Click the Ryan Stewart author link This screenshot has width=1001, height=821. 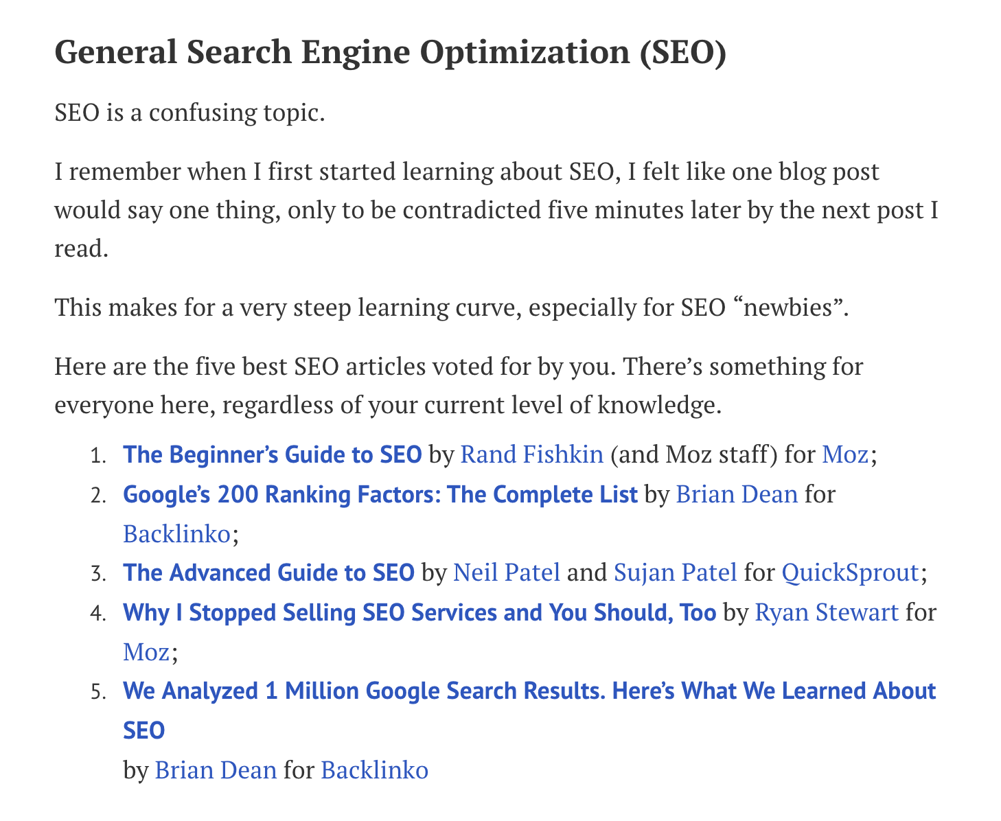point(826,612)
